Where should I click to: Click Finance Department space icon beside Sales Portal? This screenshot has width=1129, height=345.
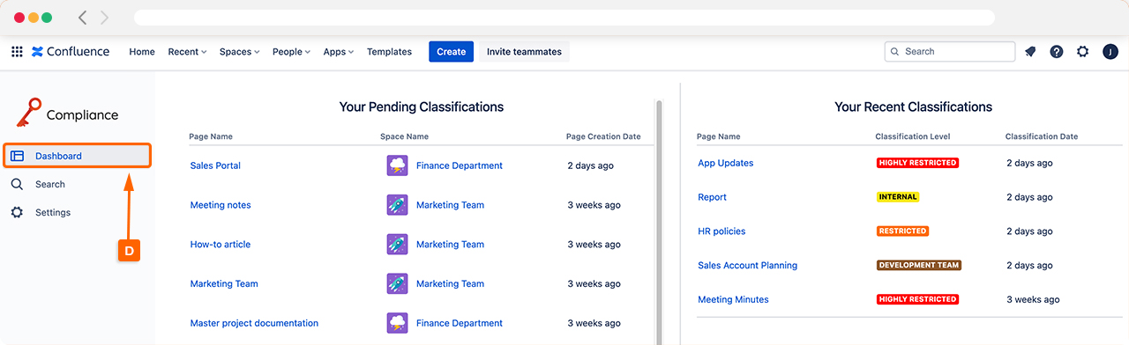pyautogui.click(x=397, y=165)
